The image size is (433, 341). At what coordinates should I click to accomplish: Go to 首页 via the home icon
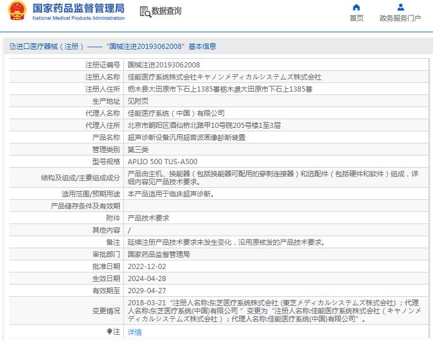pyautogui.click(x=356, y=7)
